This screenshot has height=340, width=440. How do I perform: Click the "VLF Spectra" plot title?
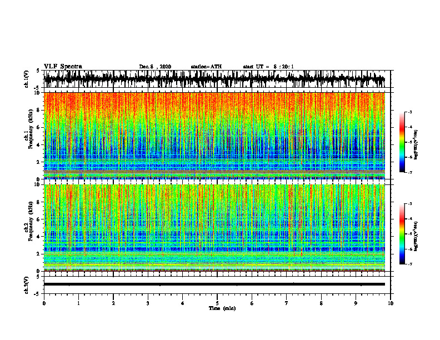(x=63, y=67)
